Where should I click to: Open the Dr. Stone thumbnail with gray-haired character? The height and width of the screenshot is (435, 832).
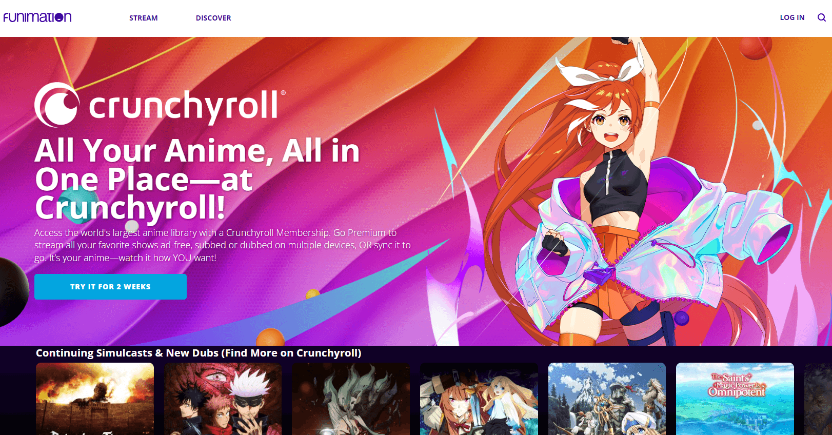(351, 399)
